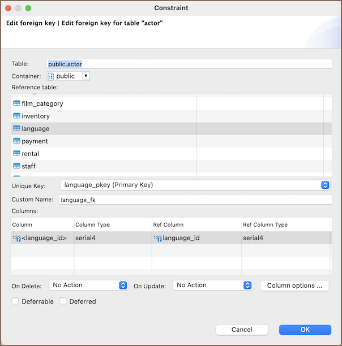342x346 pixels.
Task: Click the inventory table icon
Action: tap(16, 116)
